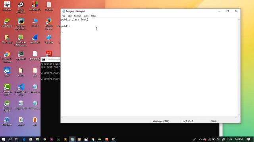Open the Help menu in Notepad

tap(93, 16)
